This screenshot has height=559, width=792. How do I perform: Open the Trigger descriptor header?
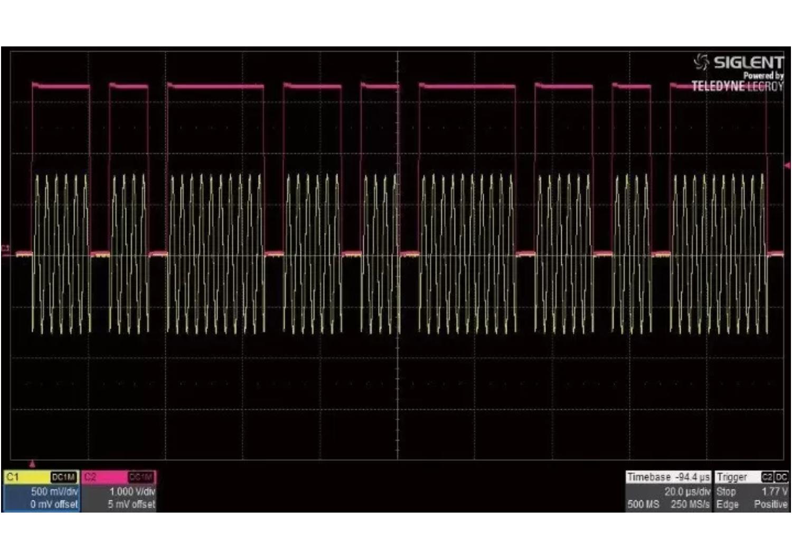point(732,477)
